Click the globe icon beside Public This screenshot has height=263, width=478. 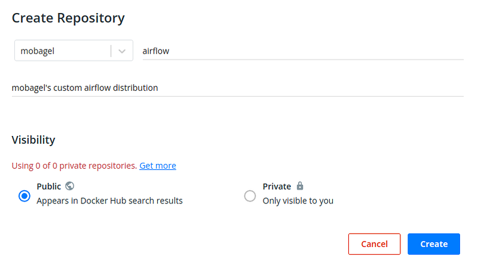tap(69, 186)
